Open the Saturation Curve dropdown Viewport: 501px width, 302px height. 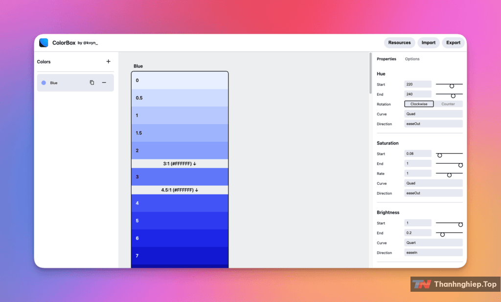click(433, 183)
